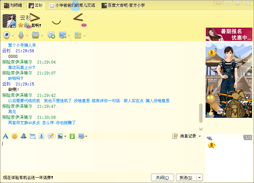254x183 pixels.
Task: Open font settings with the blue A icon
Action: pyautogui.click(x=6, y=136)
